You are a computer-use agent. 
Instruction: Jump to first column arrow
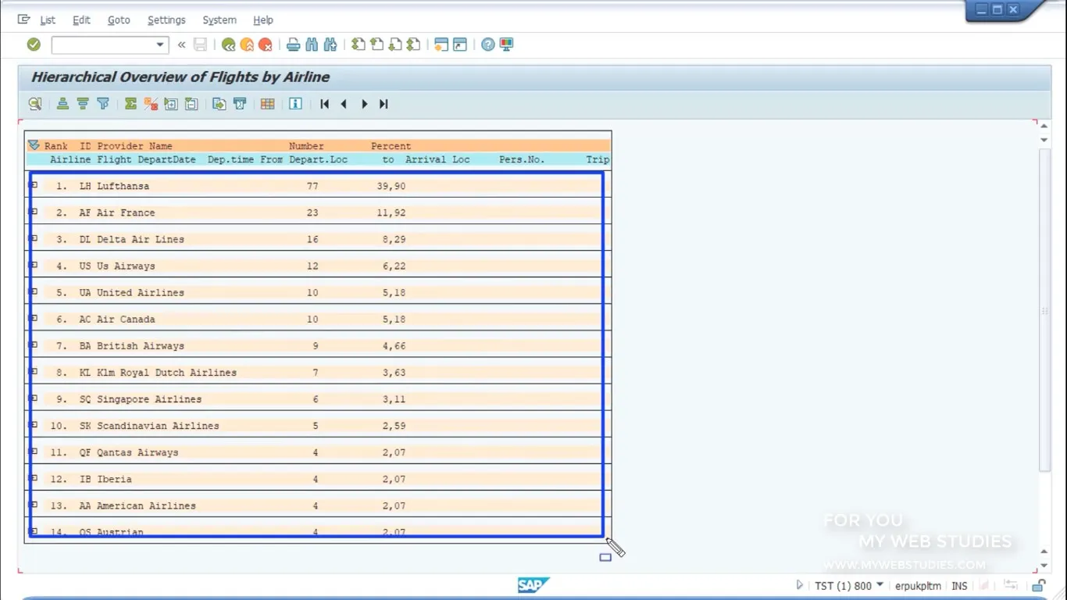coord(324,104)
